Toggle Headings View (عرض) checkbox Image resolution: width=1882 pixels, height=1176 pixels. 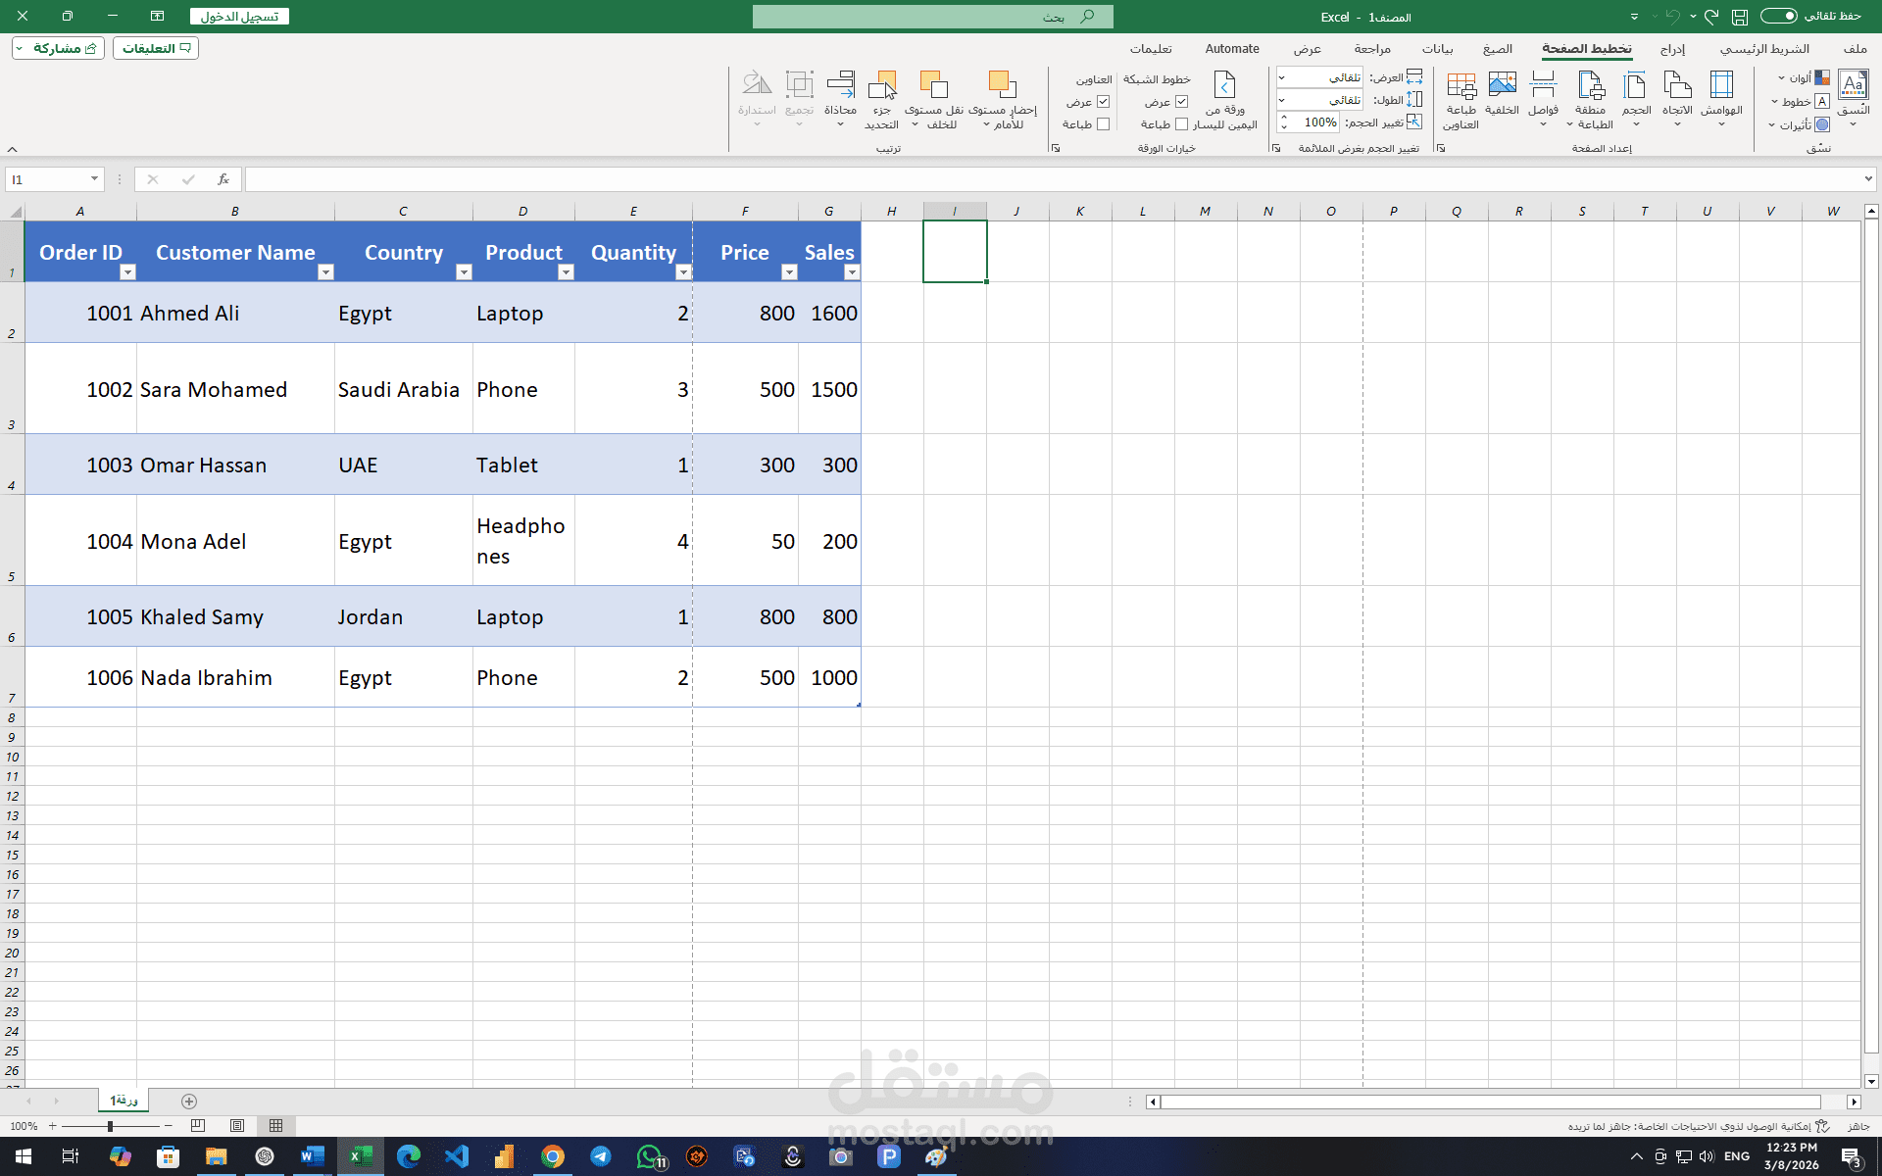(1103, 102)
